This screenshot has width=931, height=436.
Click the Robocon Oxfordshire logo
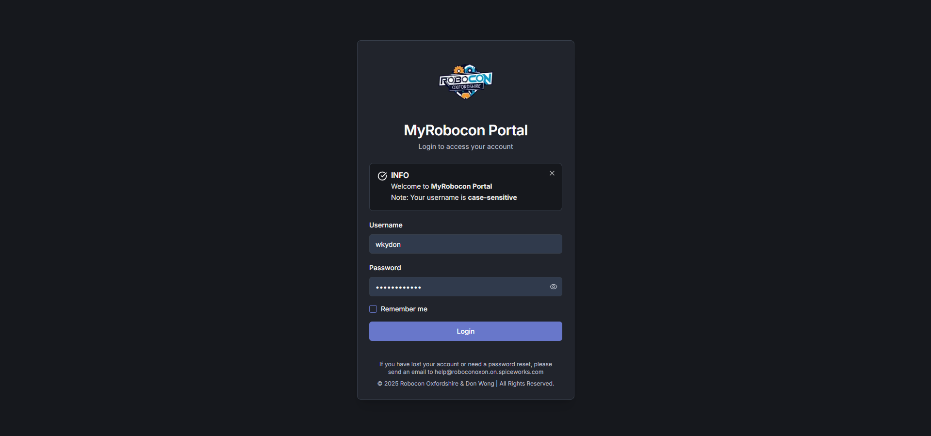[x=466, y=81]
